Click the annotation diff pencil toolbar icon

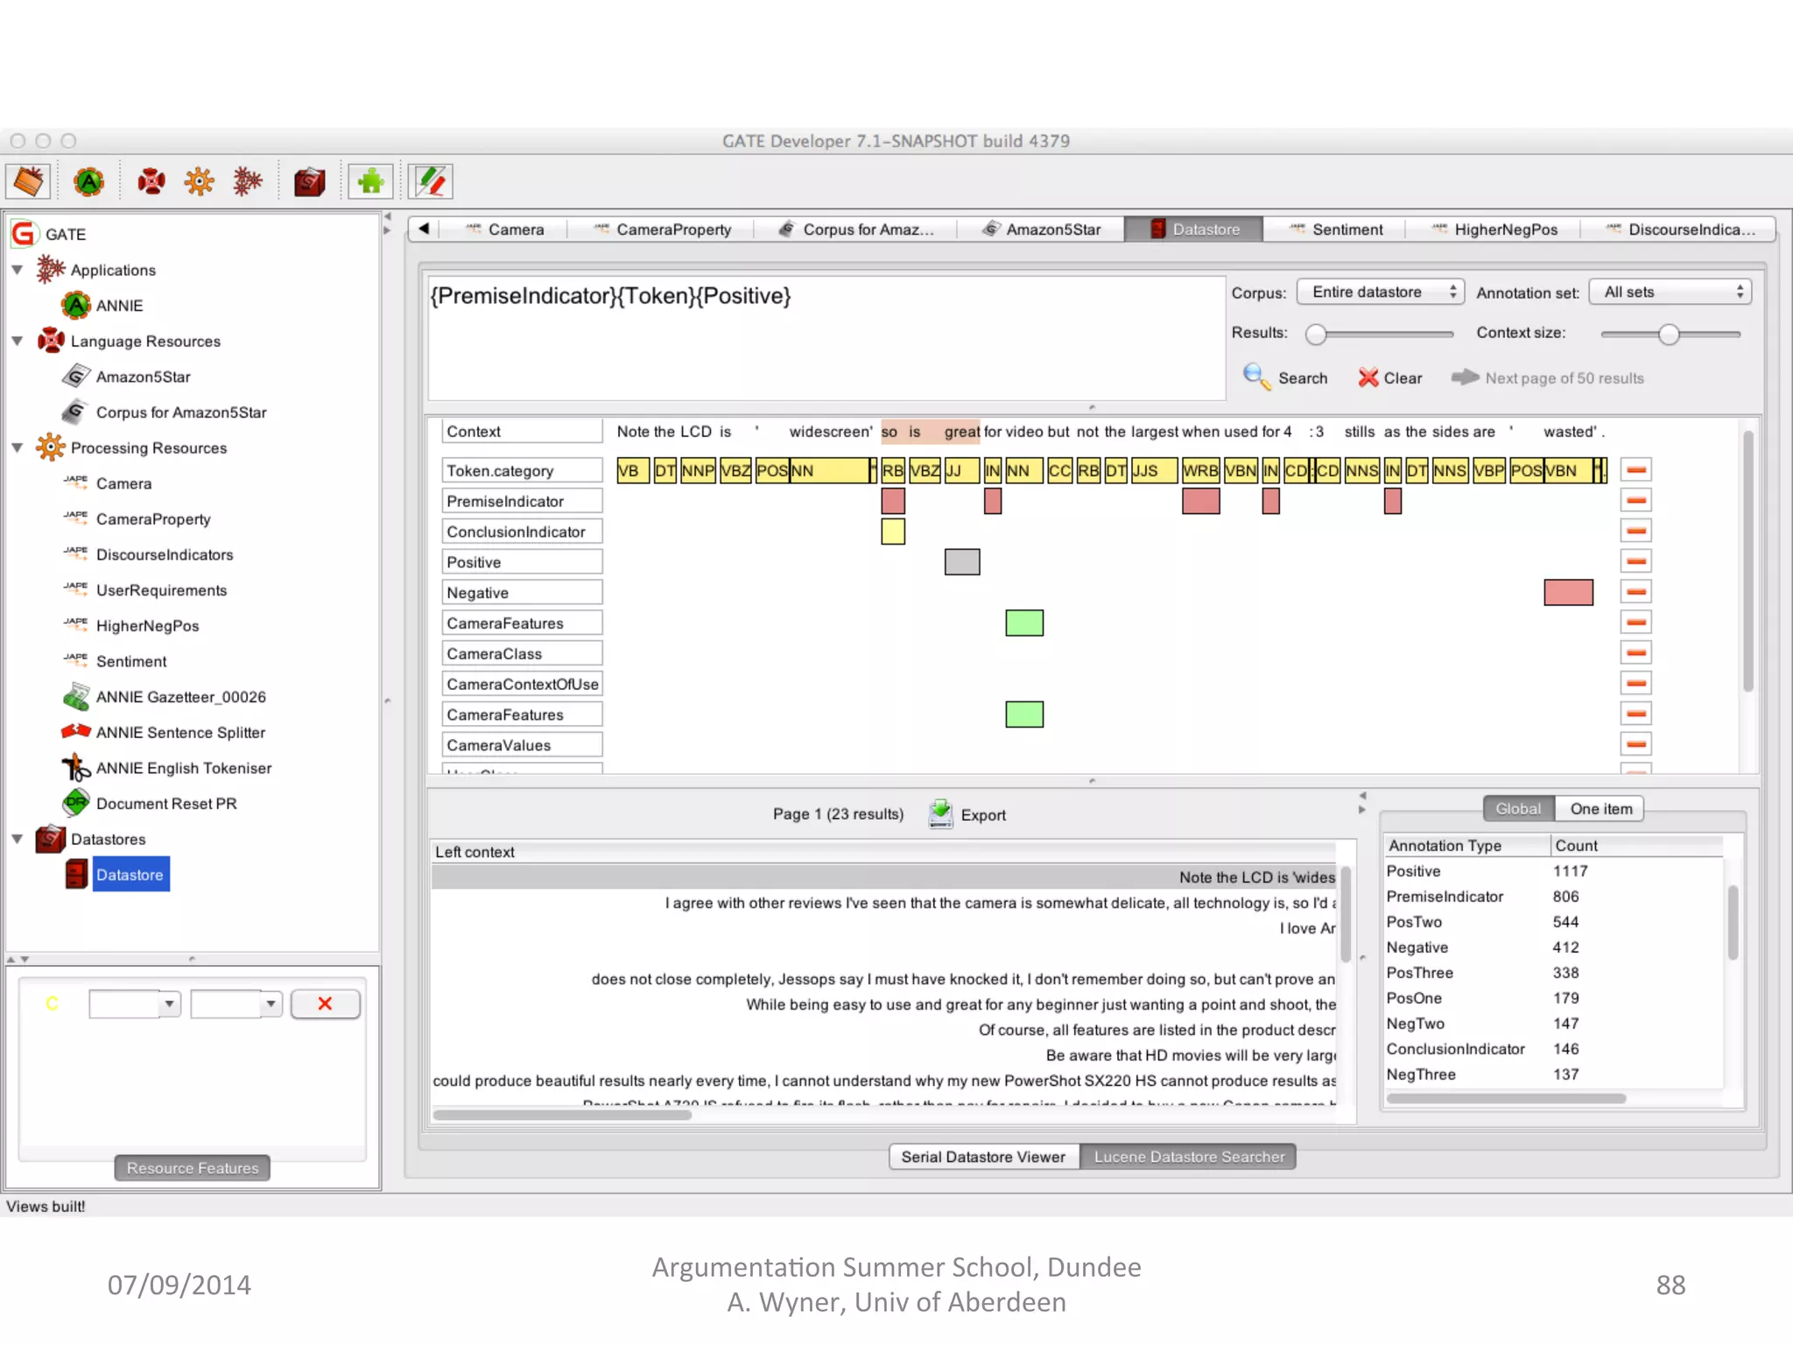point(430,182)
